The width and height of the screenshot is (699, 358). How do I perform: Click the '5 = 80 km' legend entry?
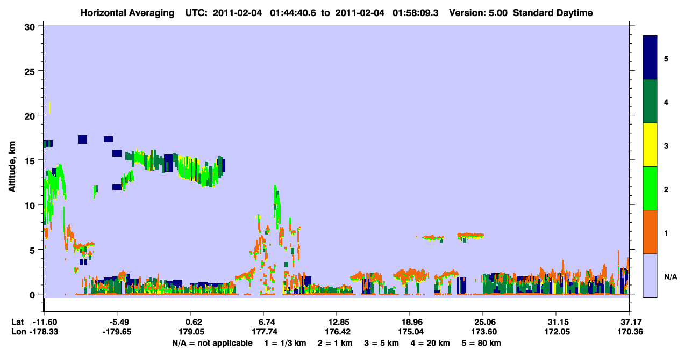(x=481, y=343)
